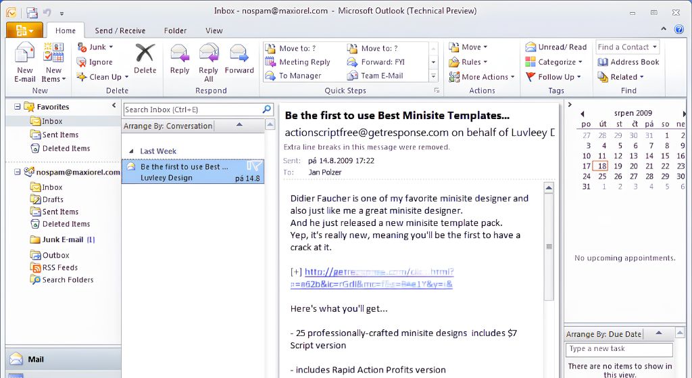Click the reading pane scroll up arrow

[x=549, y=188]
